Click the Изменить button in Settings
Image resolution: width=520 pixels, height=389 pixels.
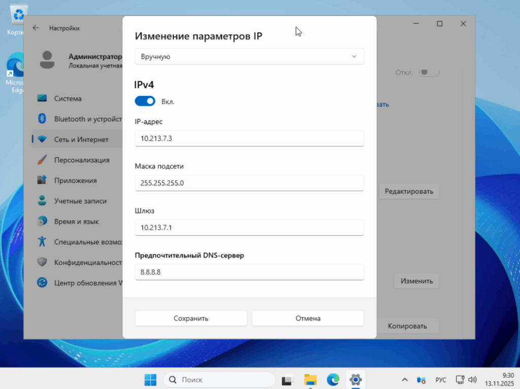416,281
